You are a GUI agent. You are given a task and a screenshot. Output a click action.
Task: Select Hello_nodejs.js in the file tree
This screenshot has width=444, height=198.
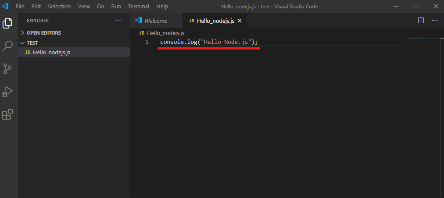[74, 52]
